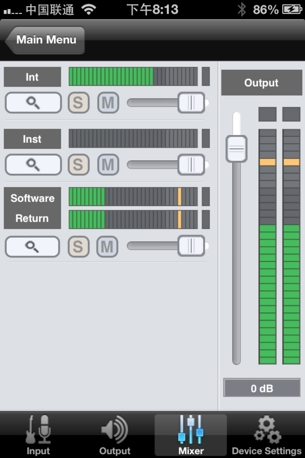
Task: Tap the battery status icon
Action: point(292,10)
